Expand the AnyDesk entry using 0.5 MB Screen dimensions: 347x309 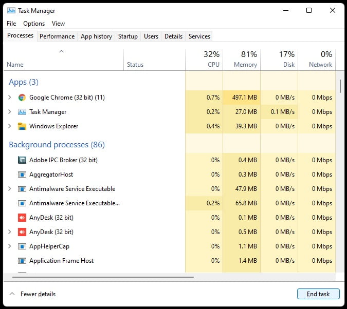10,232
